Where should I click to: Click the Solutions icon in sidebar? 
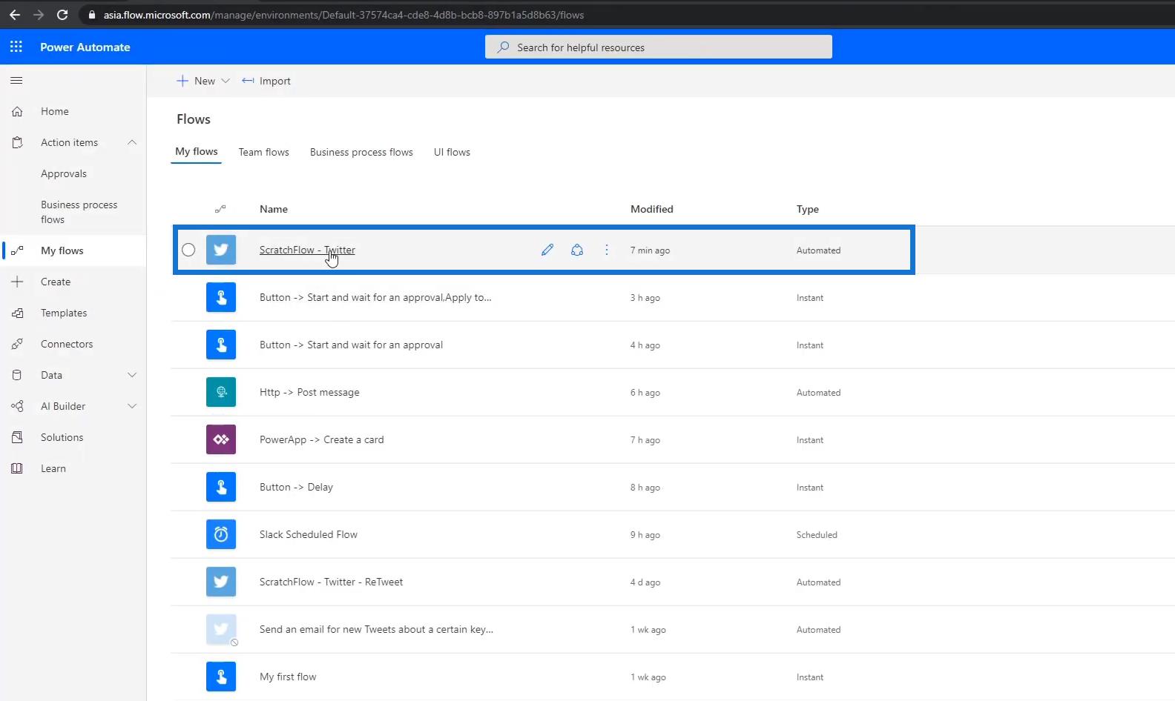tap(17, 437)
